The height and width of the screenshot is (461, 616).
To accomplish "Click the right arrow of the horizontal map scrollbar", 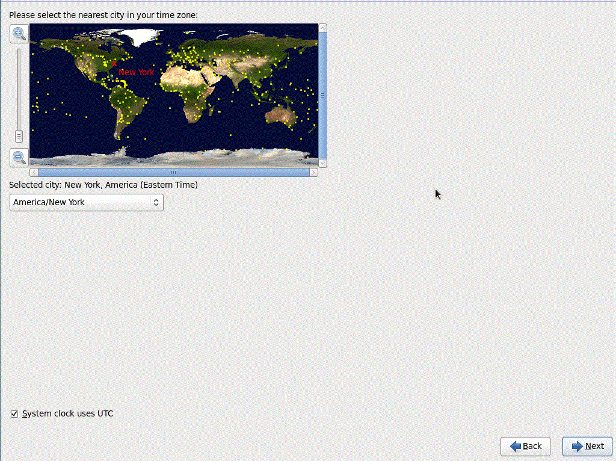I will click(x=315, y=172).
